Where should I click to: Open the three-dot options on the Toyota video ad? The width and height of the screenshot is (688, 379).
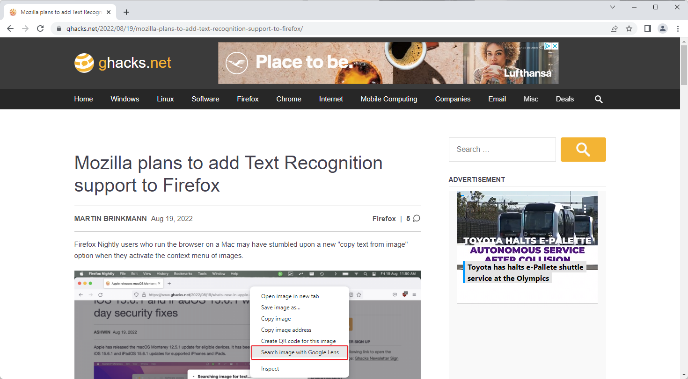(585, 208)
